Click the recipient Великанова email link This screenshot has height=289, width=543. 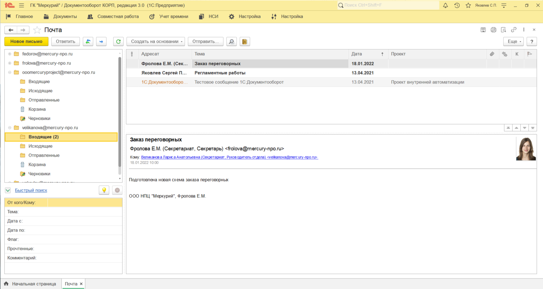229,157
